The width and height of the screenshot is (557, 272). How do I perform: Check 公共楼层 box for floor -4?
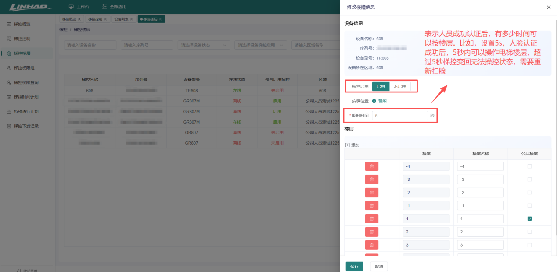(x=529, y=166)
